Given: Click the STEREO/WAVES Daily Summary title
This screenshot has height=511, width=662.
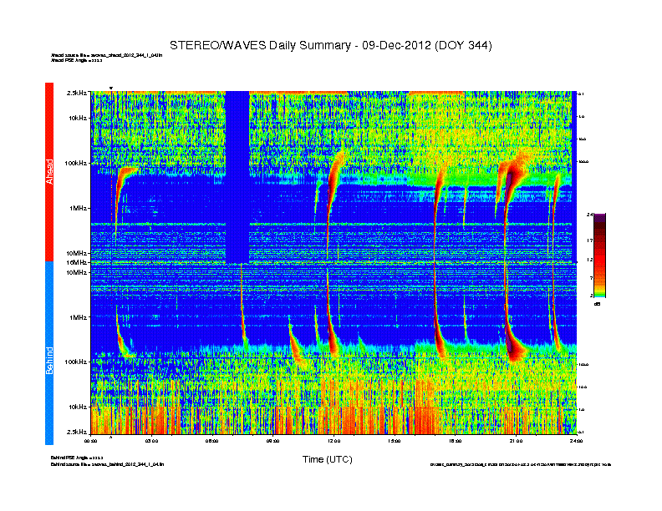Looking at the screenshot, I should (330, 44).
